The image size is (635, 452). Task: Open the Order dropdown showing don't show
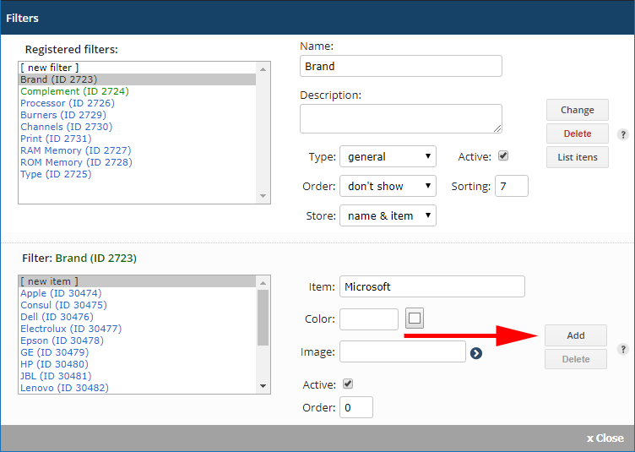tap(388, 186)
